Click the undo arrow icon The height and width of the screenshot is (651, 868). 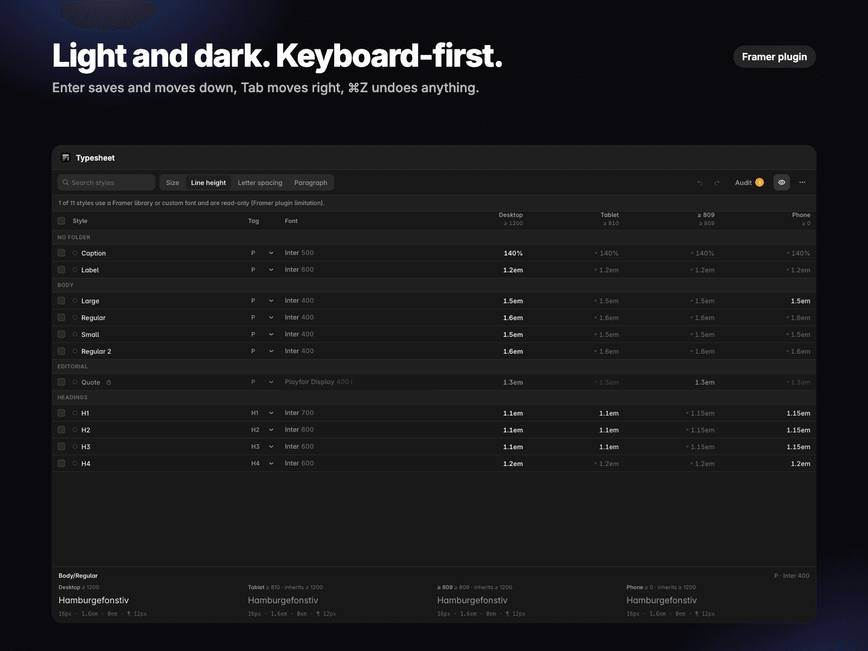(x=700, y=183)
